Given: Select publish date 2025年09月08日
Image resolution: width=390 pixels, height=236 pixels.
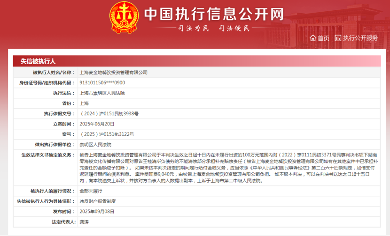Looking at the screenshot, I should [x=97, y=212].
